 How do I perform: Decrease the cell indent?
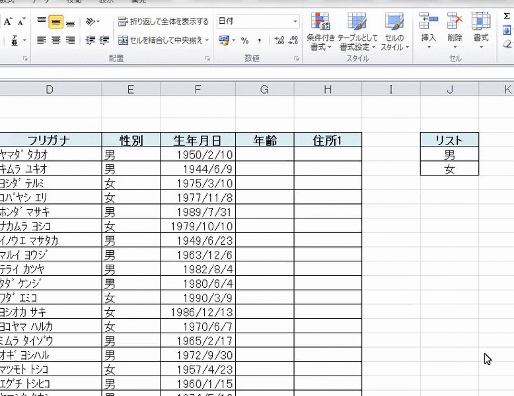coord(90,40)
